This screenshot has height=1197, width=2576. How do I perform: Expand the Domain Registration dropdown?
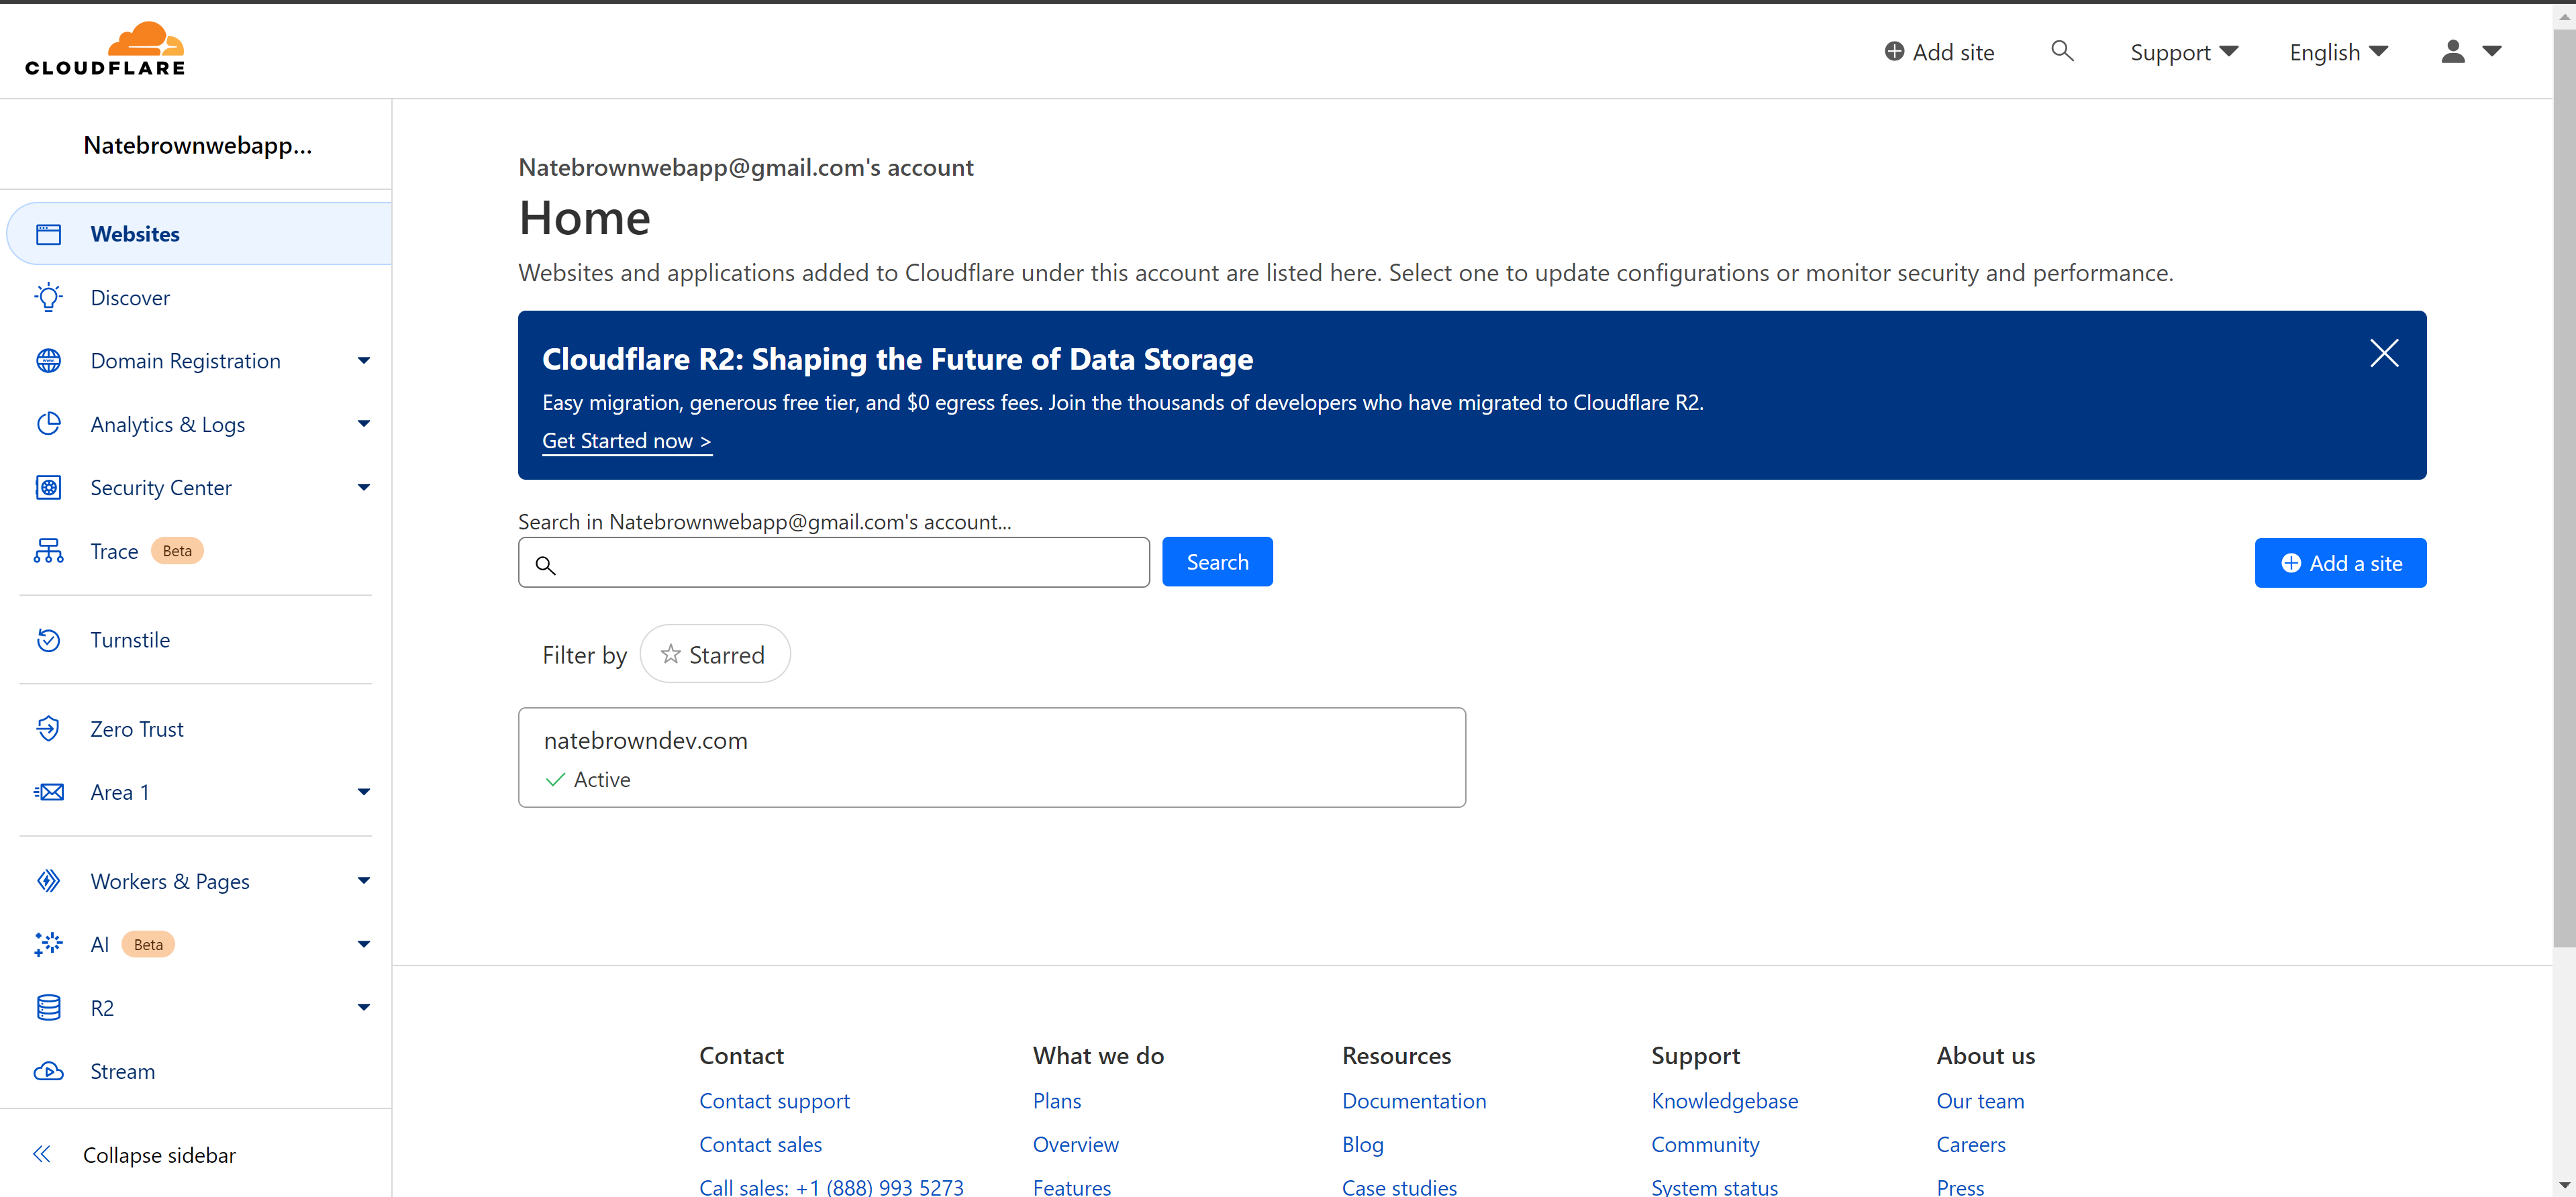click(x=363, y=361)
